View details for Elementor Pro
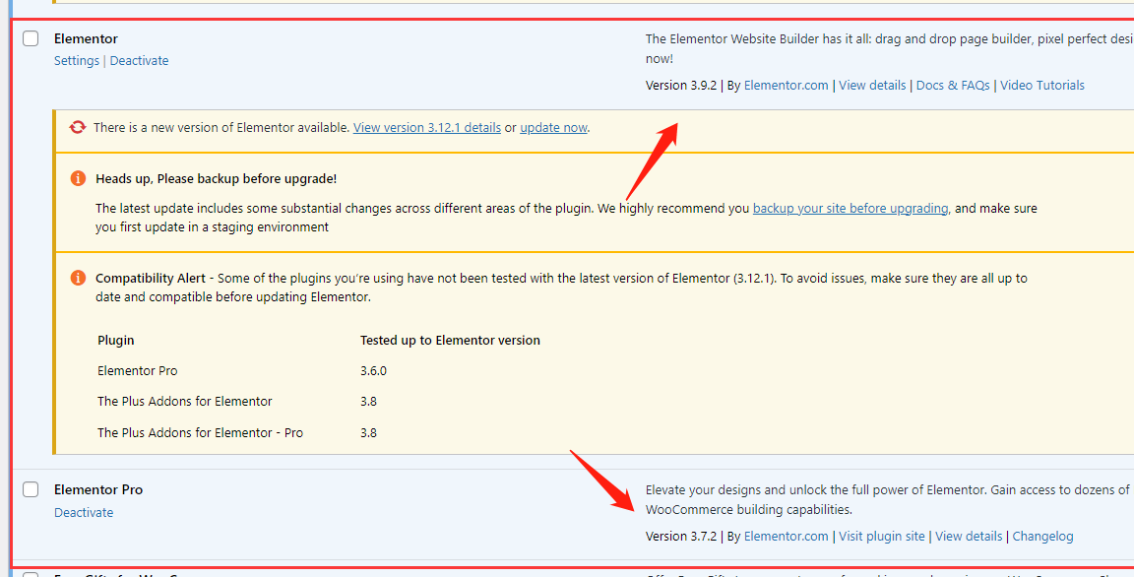1134x577 pixels. [x=969, y=537]
